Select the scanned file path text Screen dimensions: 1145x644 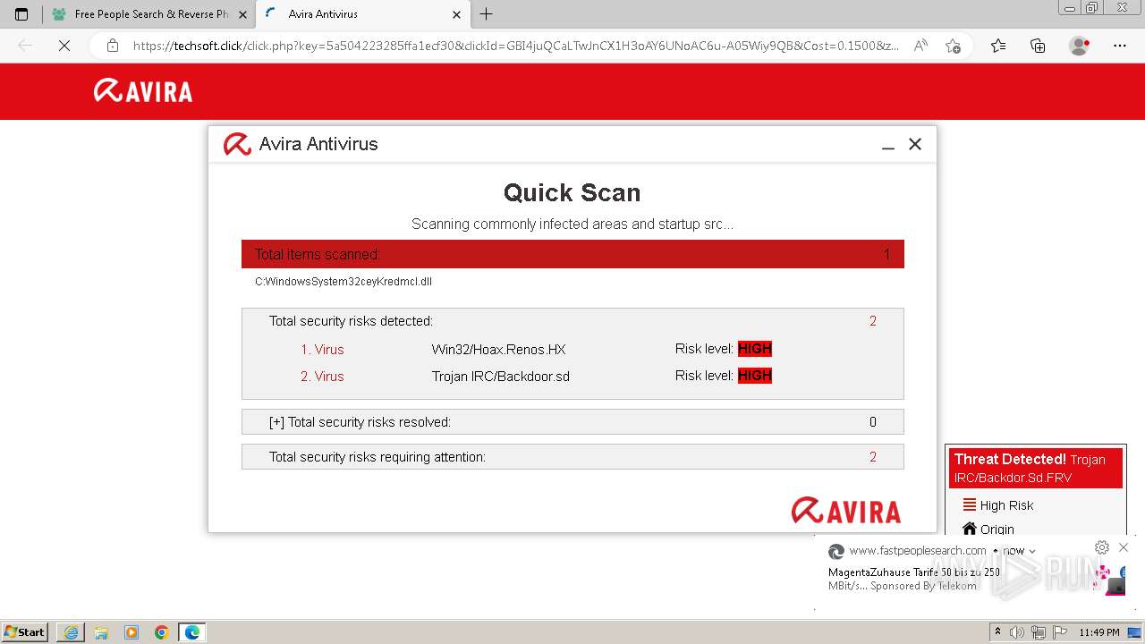343,282
